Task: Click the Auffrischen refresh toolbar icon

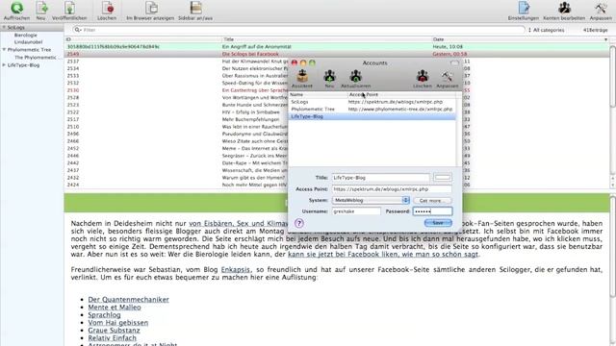Action: tap(16, 8)
